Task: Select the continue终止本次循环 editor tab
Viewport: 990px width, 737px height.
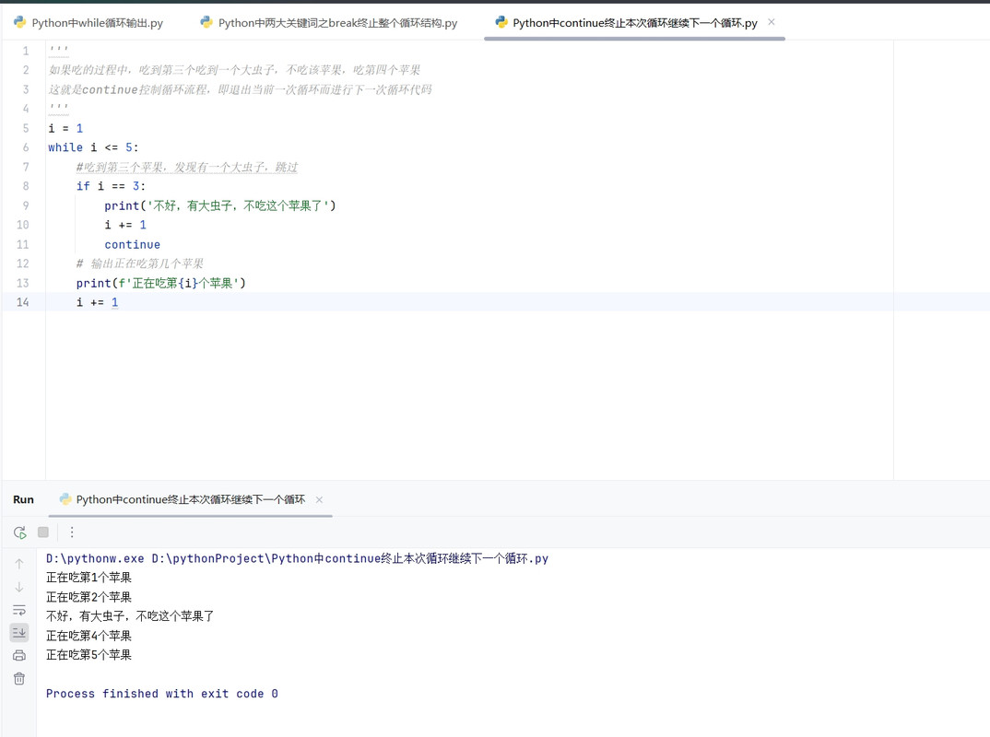Action: tap(634, 23)
